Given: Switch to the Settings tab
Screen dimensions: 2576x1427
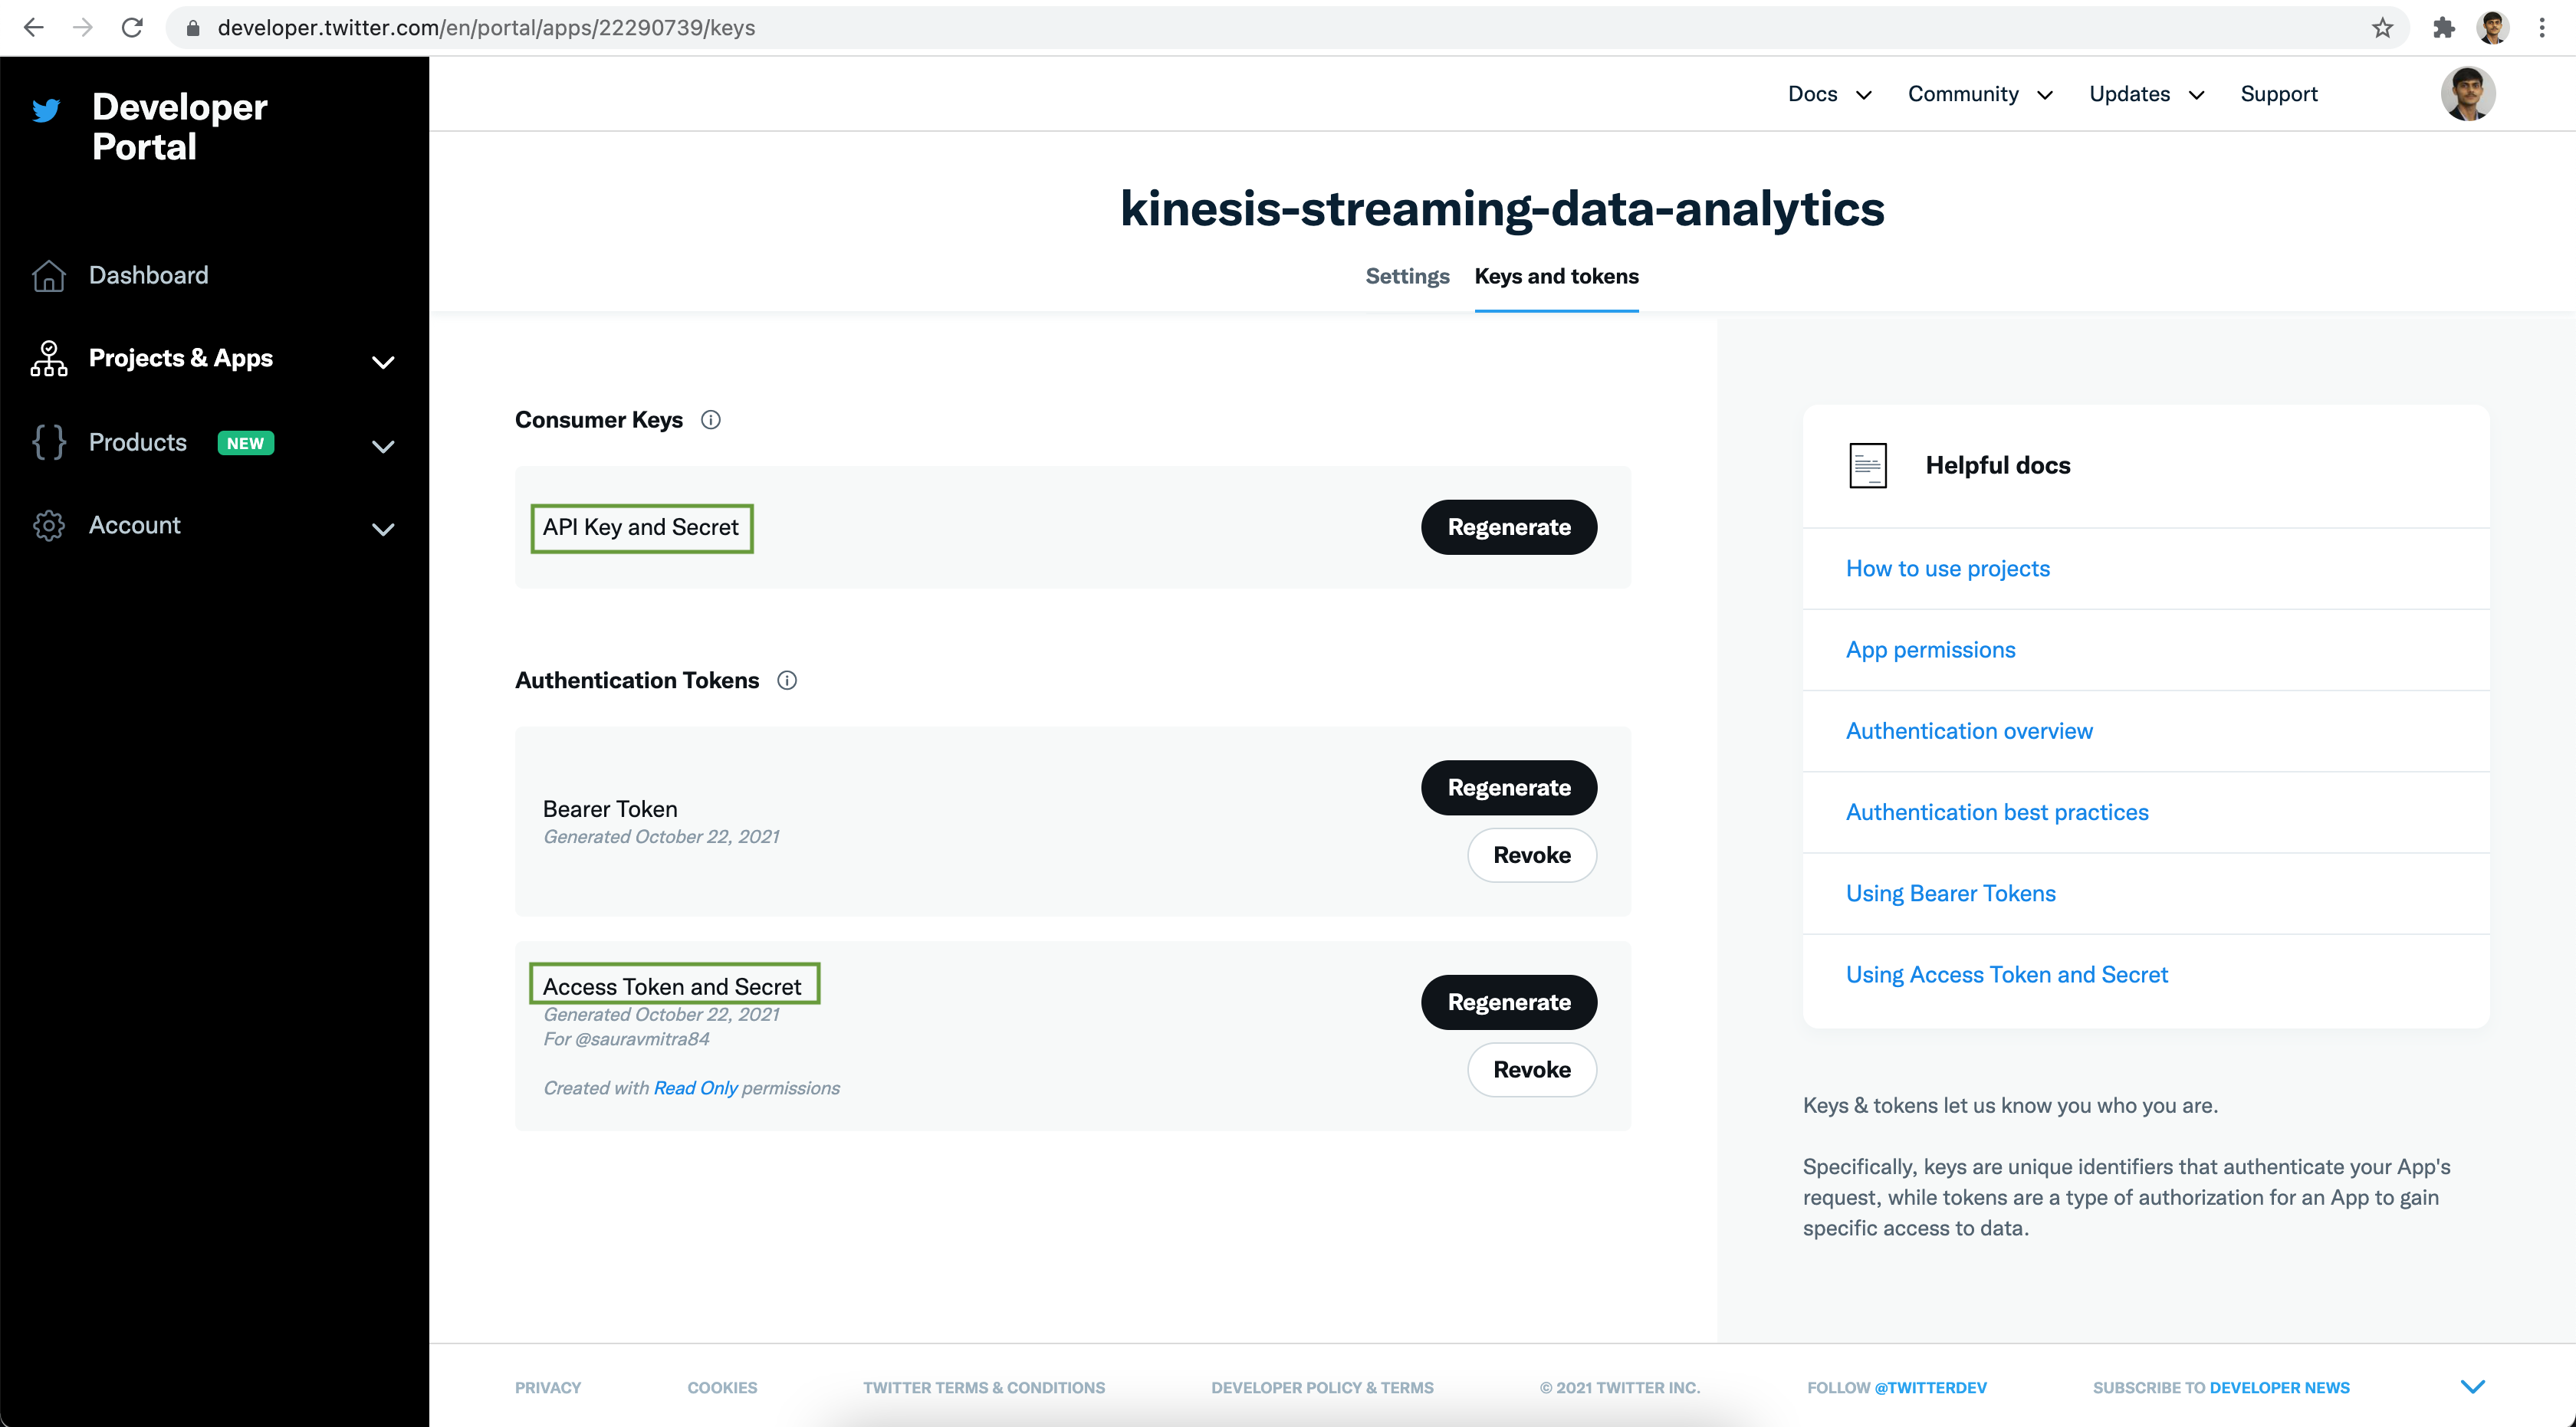Looking at the screenshot, I should (x=1407, y=277).
